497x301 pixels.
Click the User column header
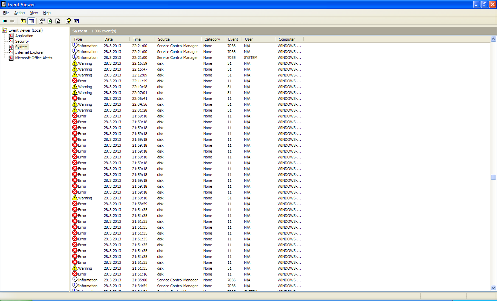point(259,39)
